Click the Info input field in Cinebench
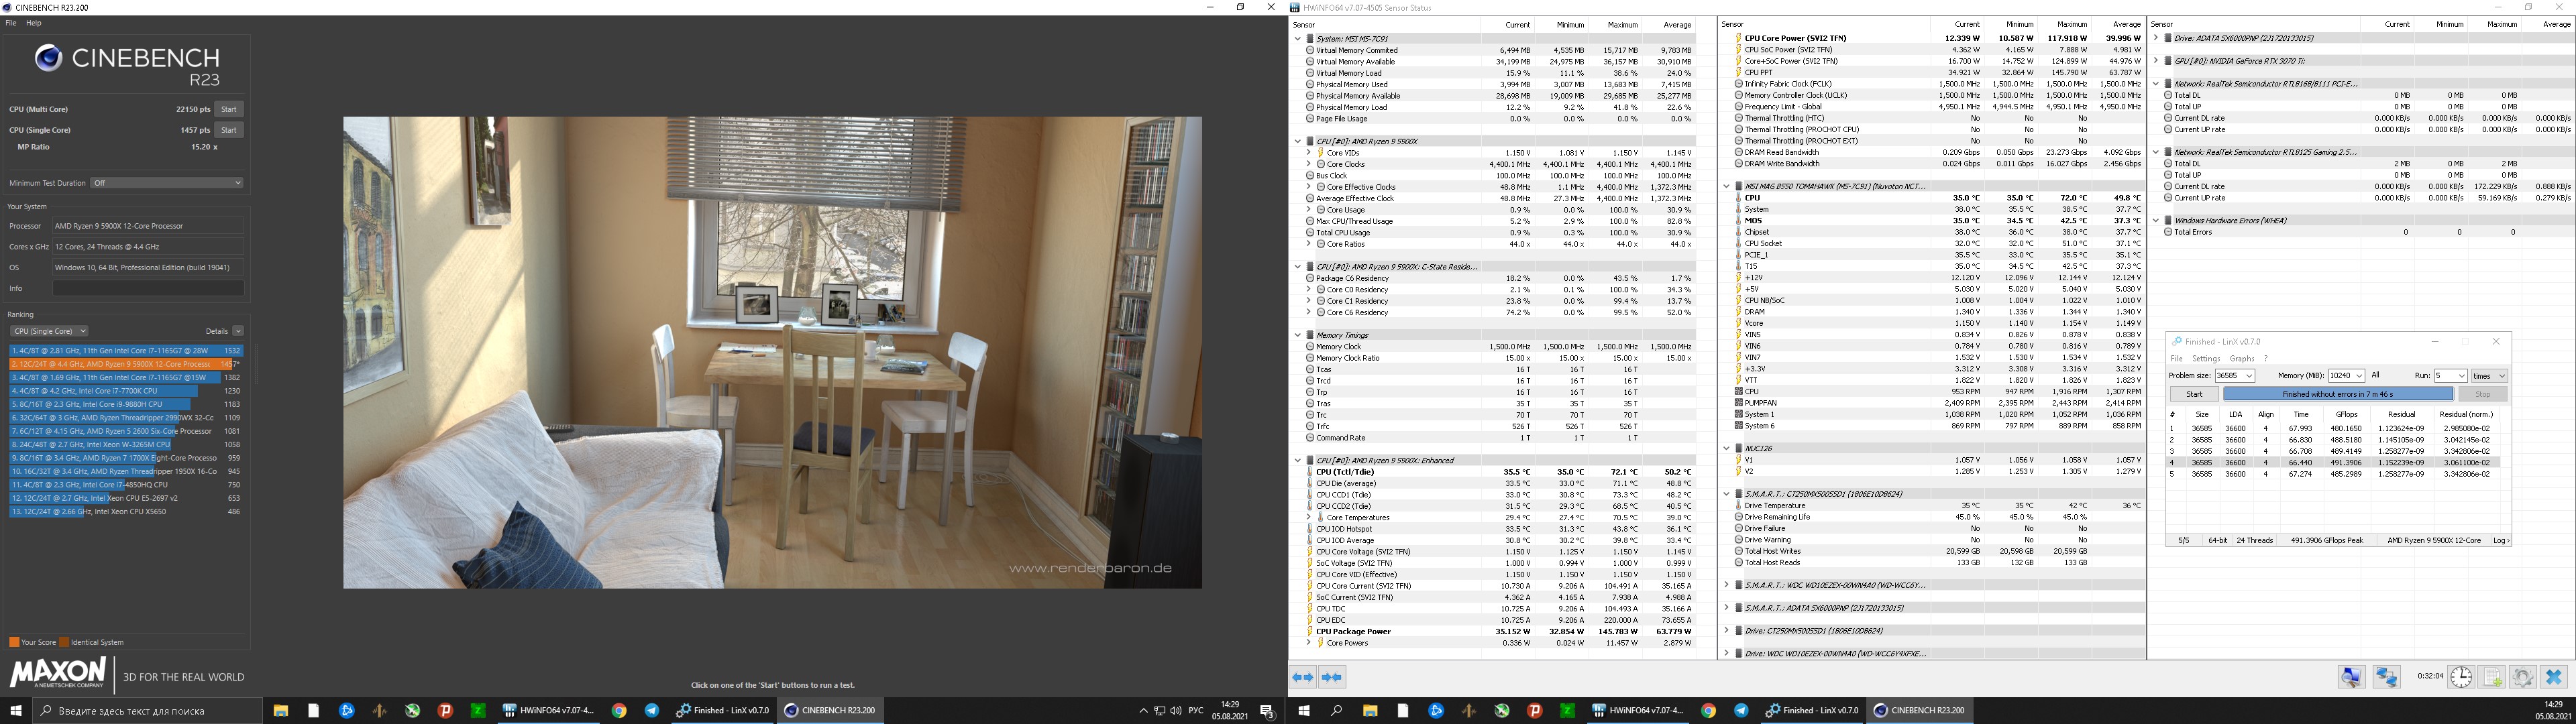Screen dimensions: 2576x724 [x=148, y=288]
